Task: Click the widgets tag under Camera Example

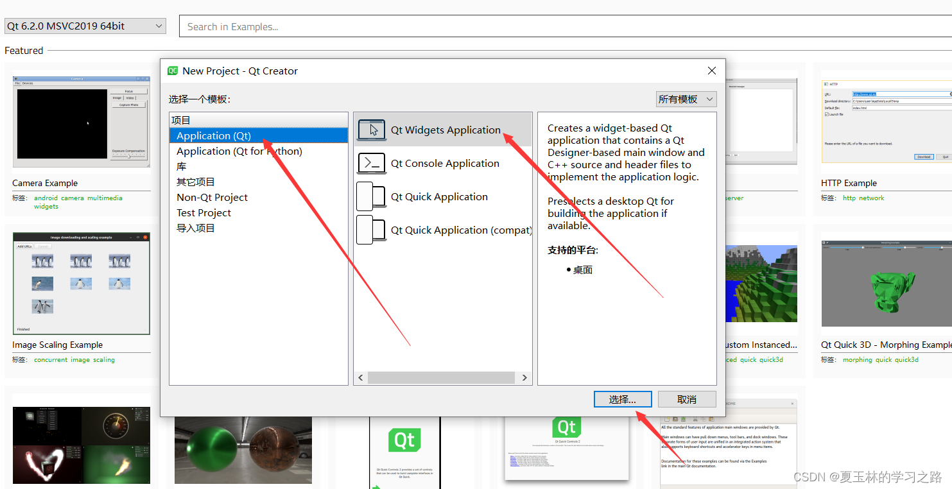Action: pyautogui.click(x=46, y=207)
